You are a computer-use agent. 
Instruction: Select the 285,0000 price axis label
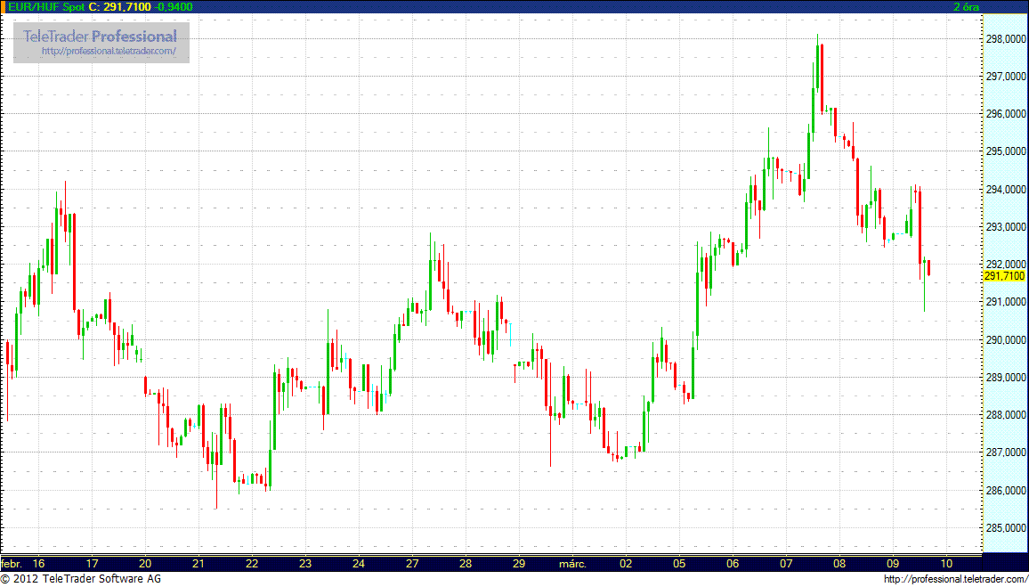coord(1004,528)
